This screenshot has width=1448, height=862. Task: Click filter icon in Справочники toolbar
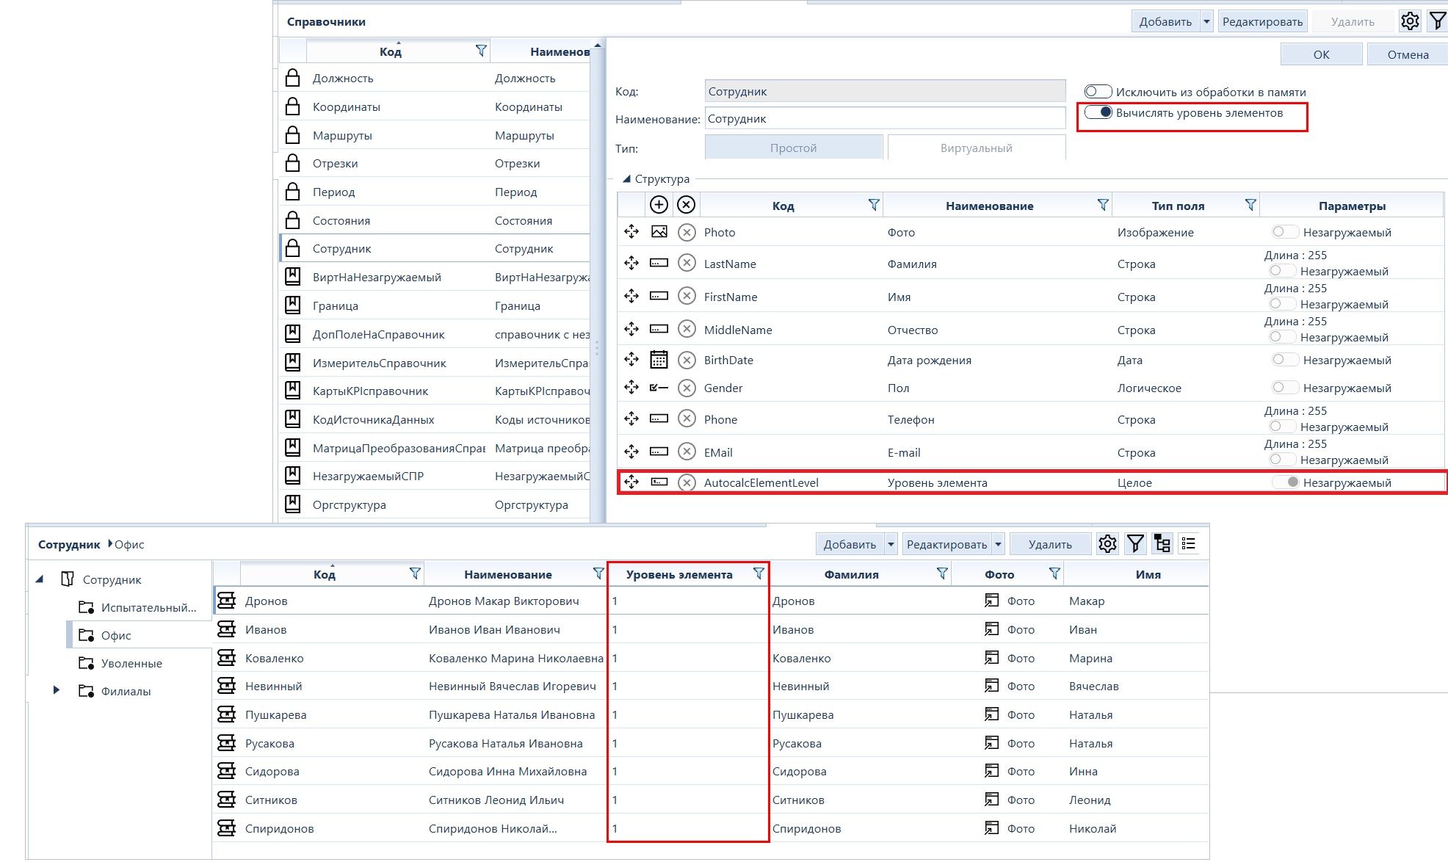[1437, 21]
